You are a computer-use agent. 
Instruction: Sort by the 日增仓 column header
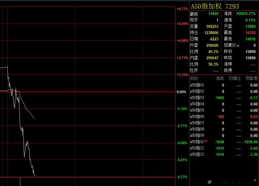pos(235,78)
